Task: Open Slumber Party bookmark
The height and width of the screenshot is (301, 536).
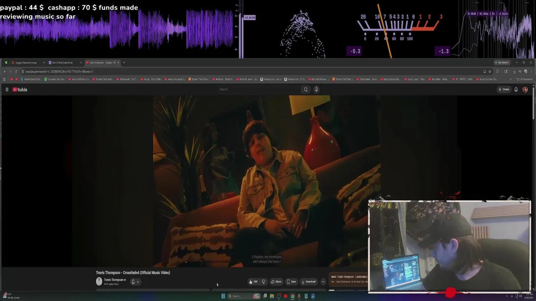Action: tap(103, 79)
